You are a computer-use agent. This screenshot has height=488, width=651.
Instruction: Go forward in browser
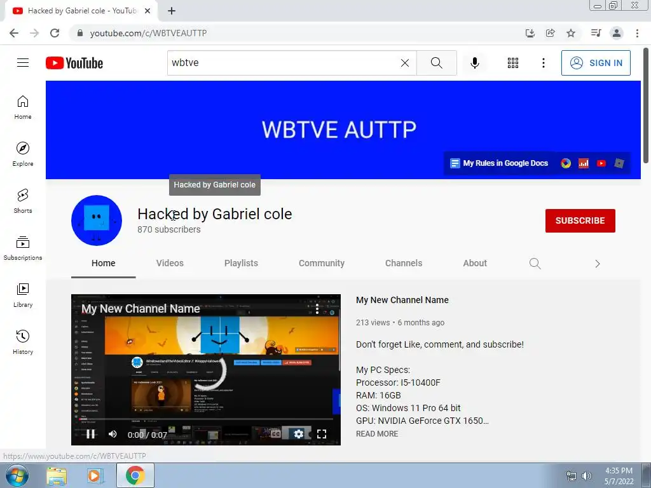34,33
